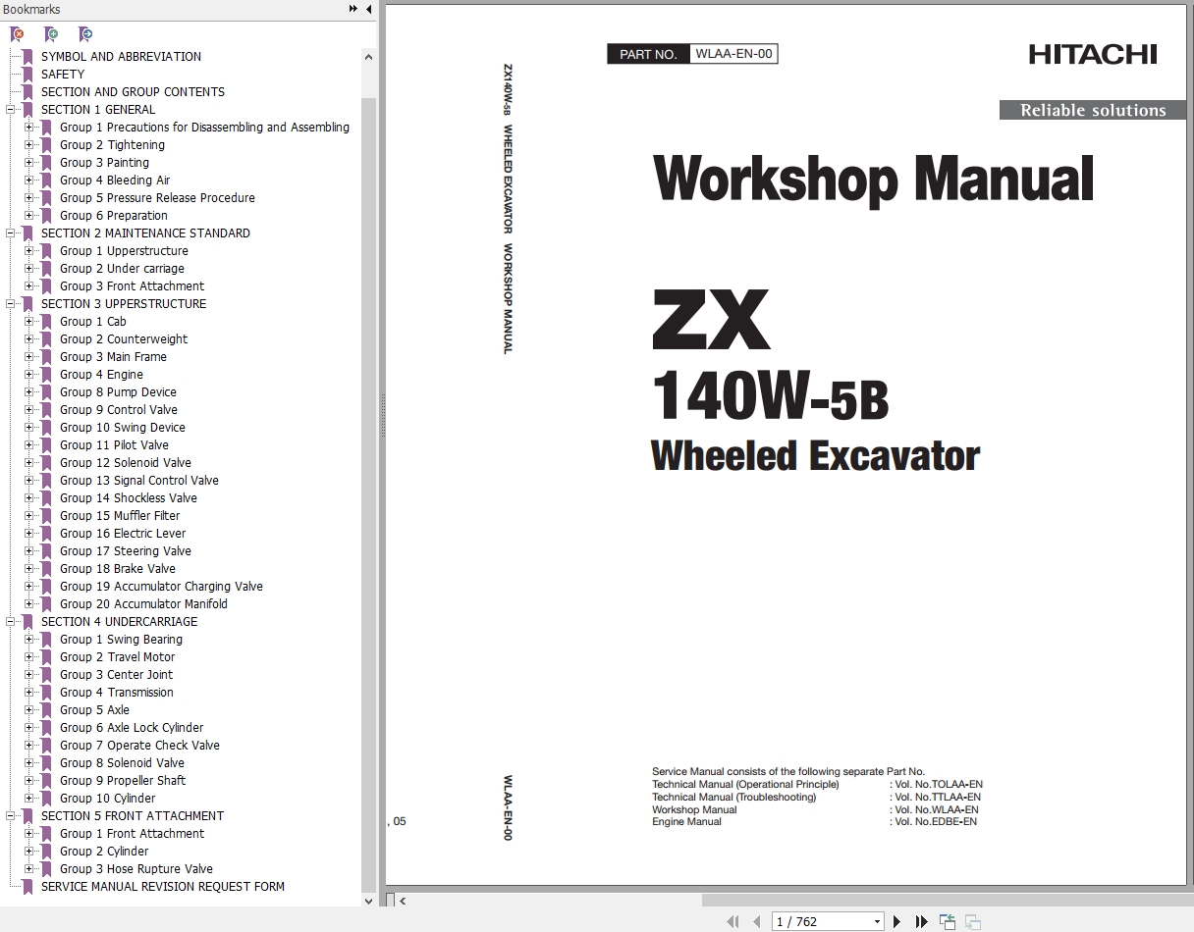Click bookmark icon next to Group 12 Solenoid Valve
The image size is (1194, 932).
click(46, 463)
